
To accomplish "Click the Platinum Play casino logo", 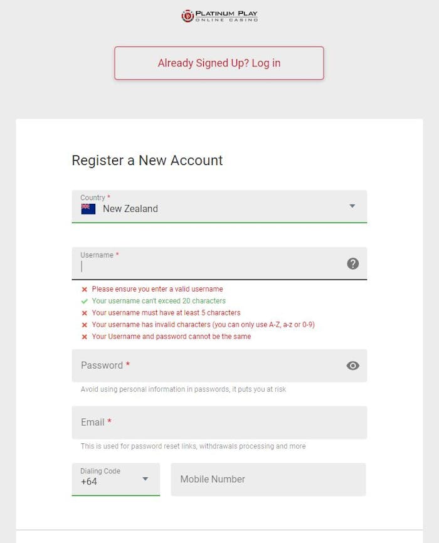I will 219,16.
